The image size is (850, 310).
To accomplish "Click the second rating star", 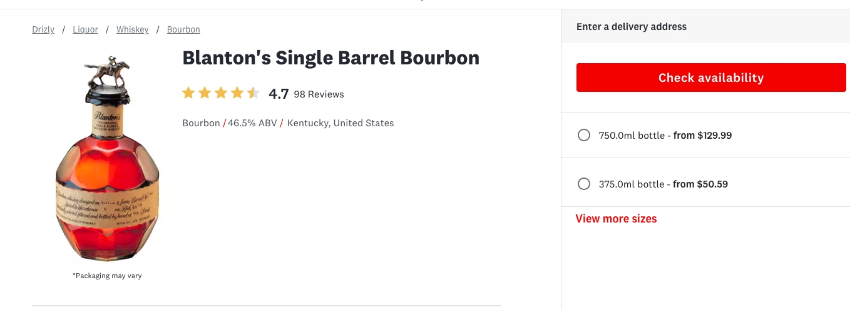I will [205, 94].
